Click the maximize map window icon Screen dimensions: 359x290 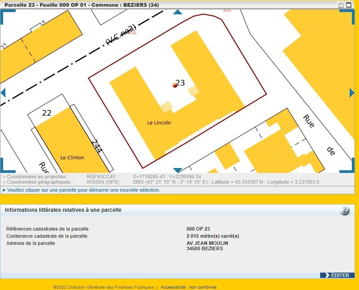click(x=349, y=5)
